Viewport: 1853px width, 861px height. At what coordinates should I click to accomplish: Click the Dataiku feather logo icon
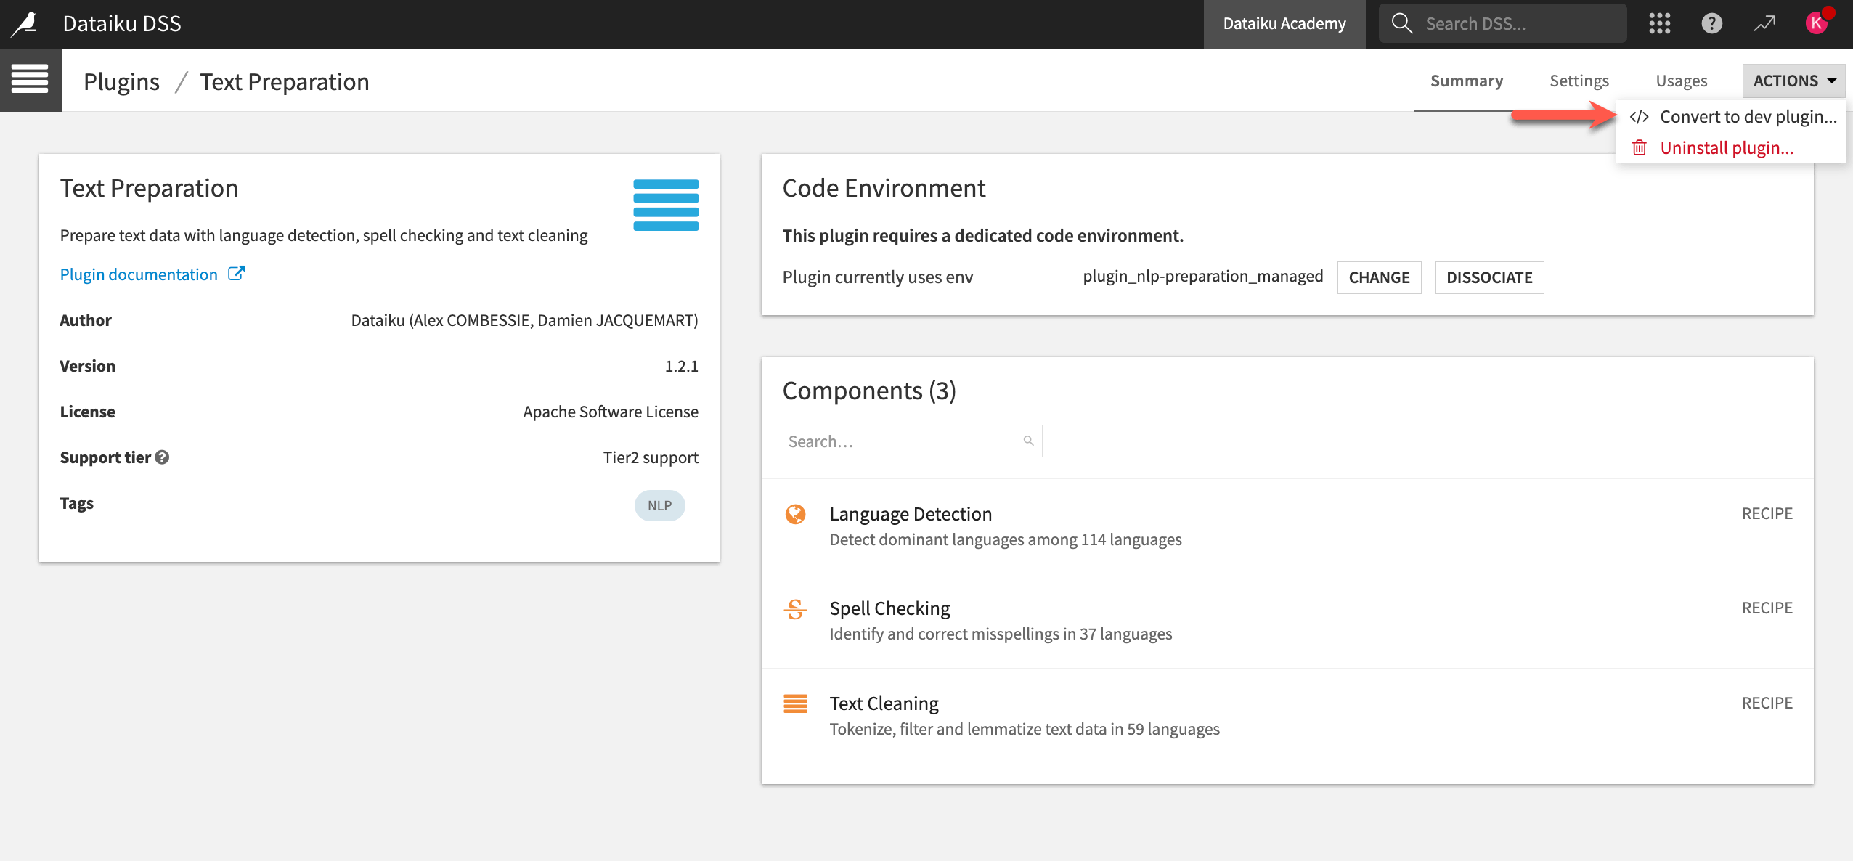[25, 21]
